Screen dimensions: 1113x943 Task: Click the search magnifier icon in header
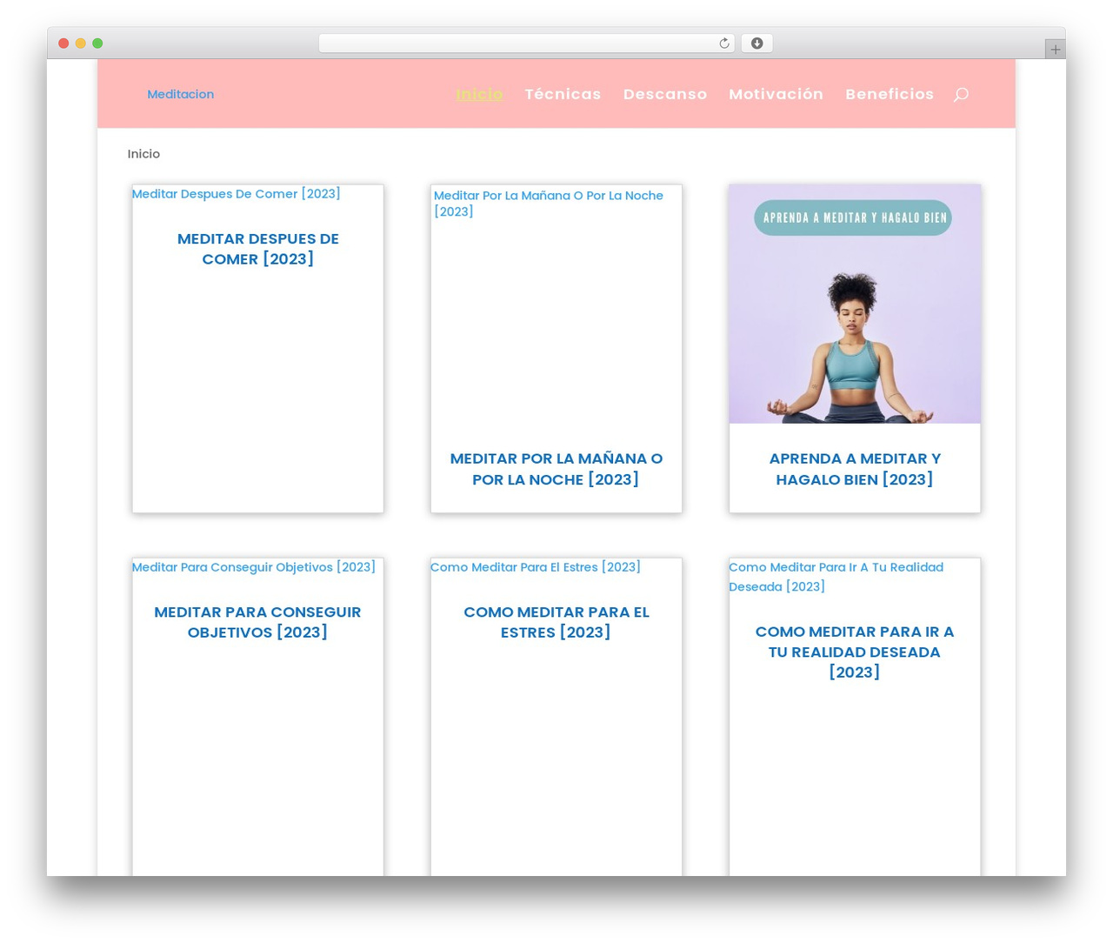[x=961, y=94]
